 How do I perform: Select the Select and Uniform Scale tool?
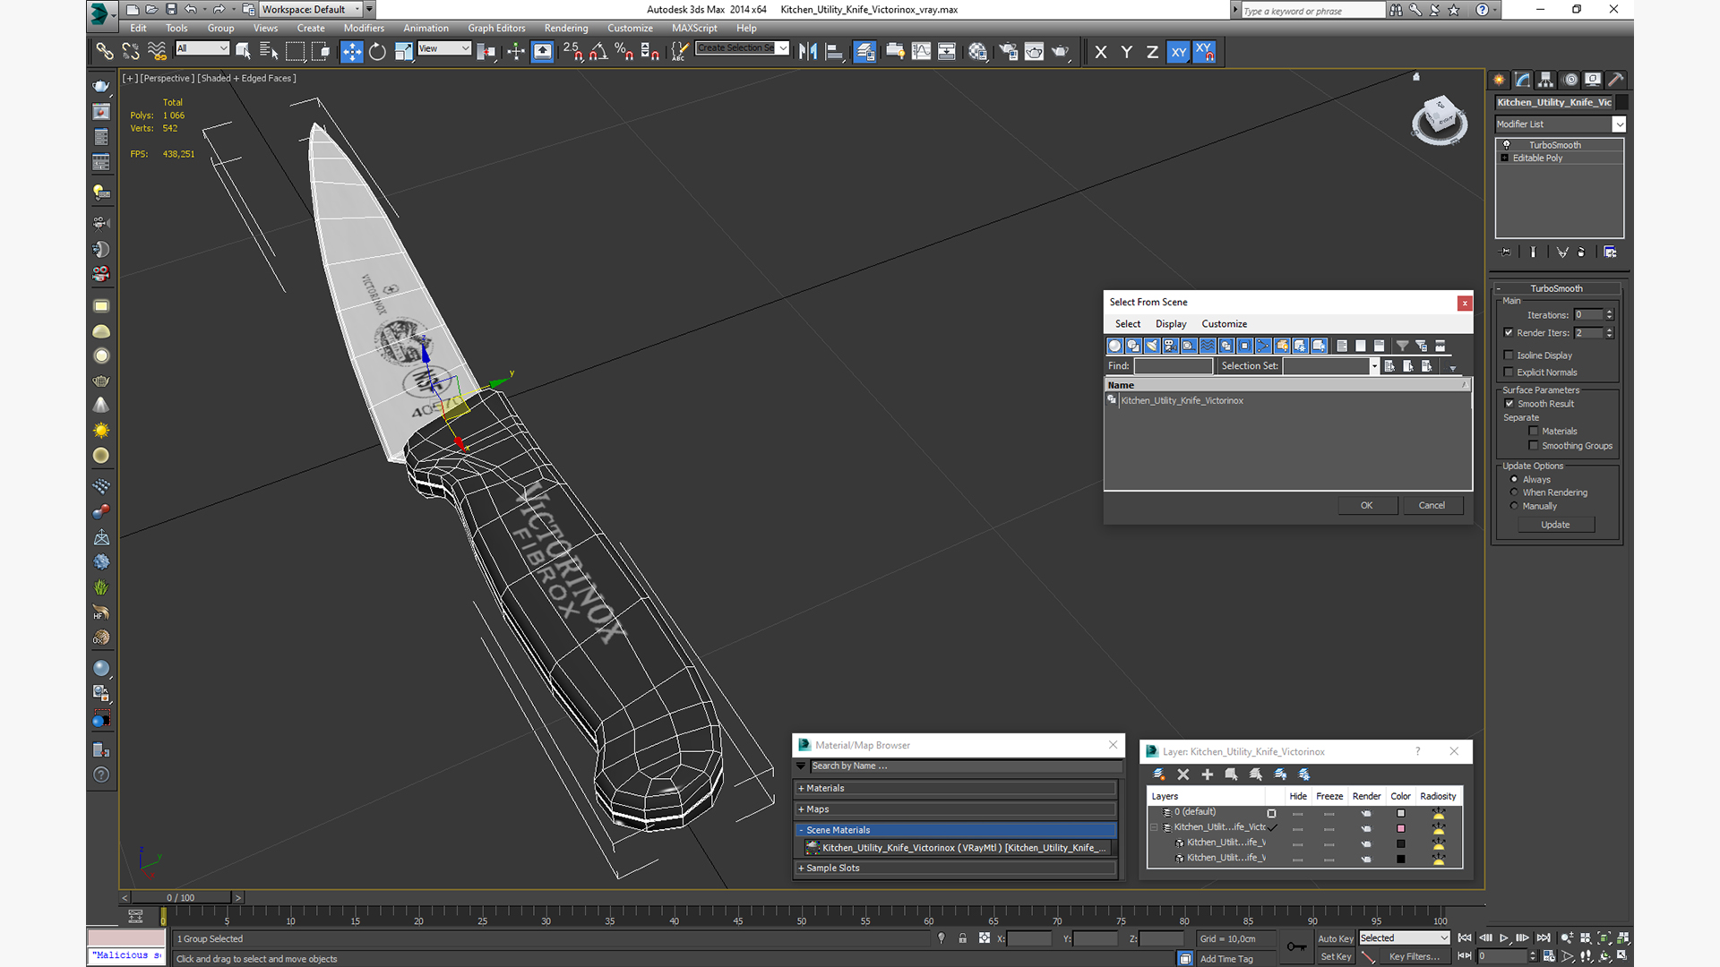tap(403, 52)
